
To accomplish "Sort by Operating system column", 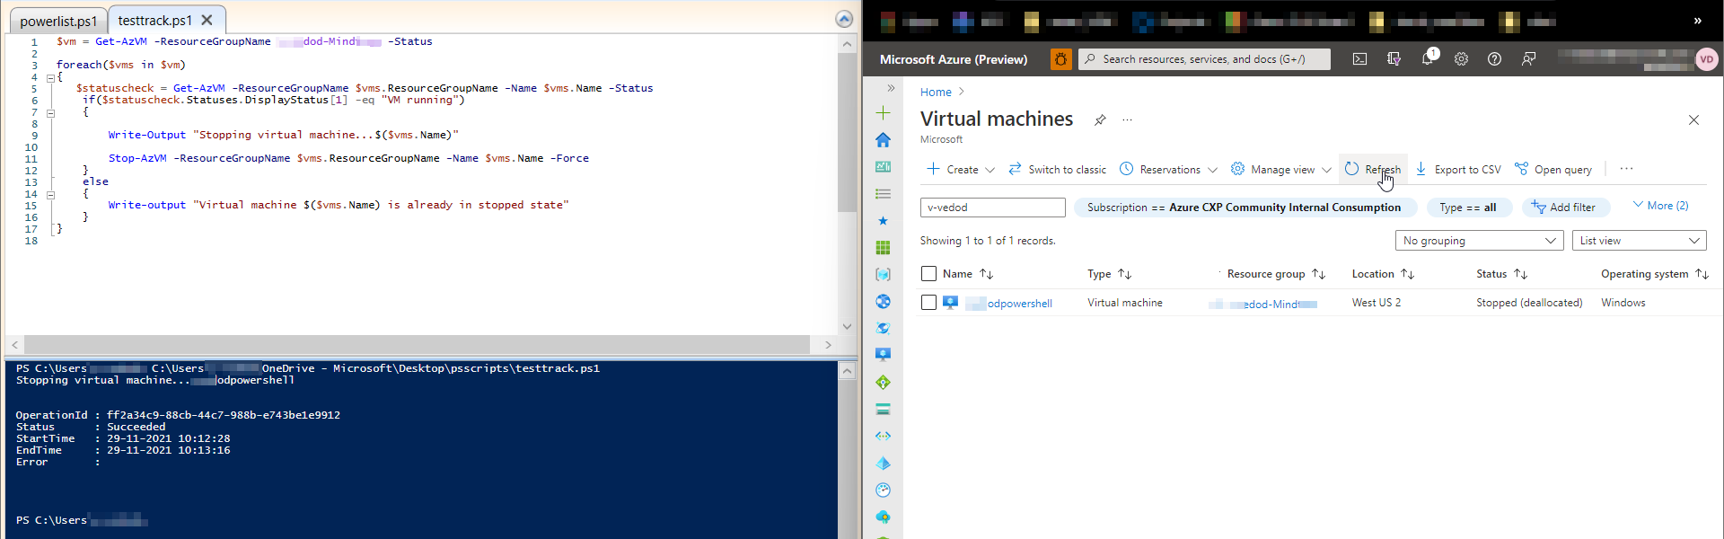I will pyautogui.click(x=1655, y=274).
